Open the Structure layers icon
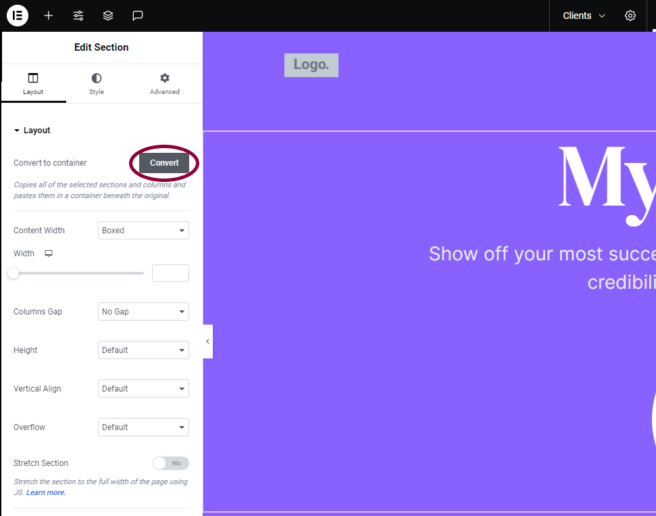The image size is (656, 516). click(108, 16)
